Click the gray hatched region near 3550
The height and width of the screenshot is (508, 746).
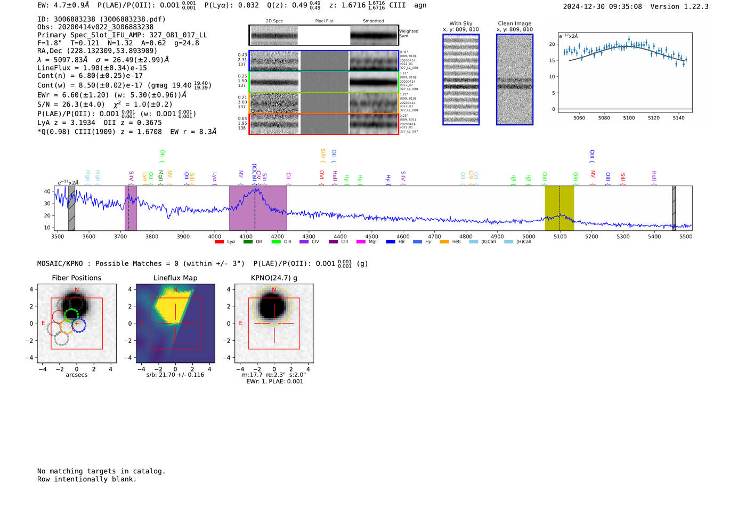tap(71, 208)
